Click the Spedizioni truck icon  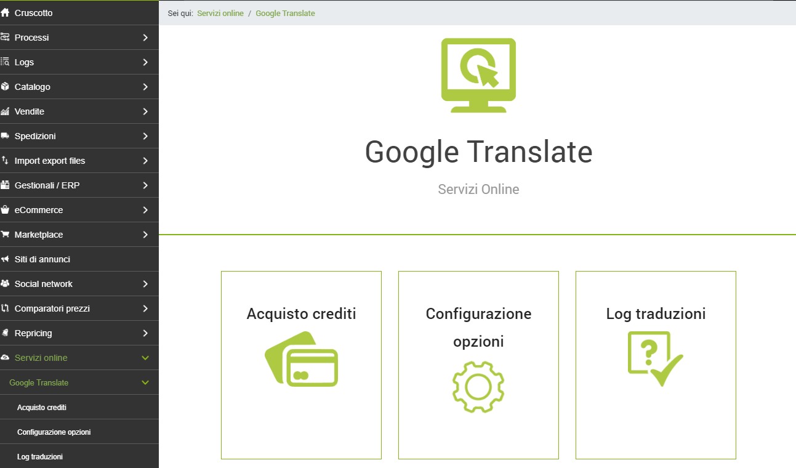[6, 136]
